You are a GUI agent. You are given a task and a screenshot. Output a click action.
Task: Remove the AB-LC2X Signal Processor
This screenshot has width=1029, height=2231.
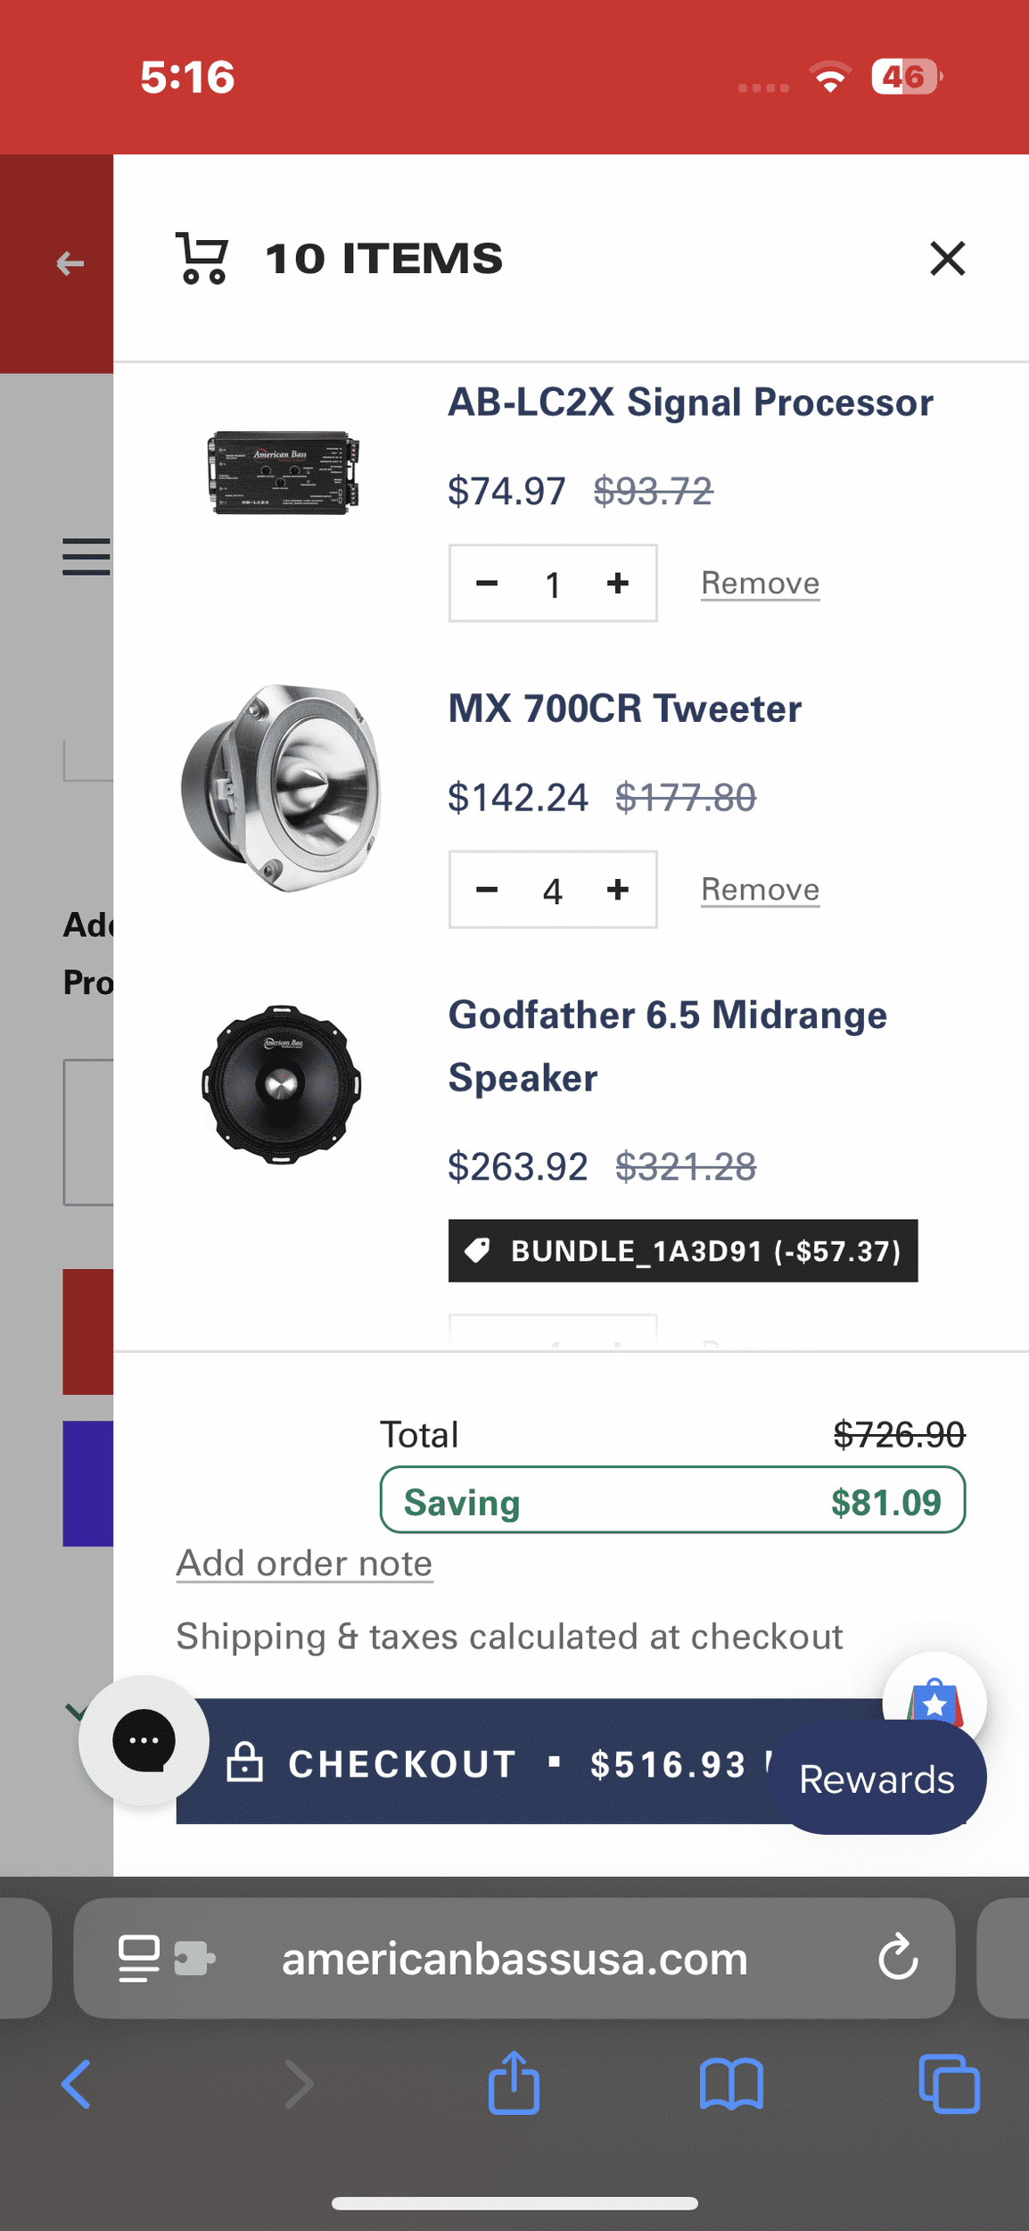click(x=761, y=584)
